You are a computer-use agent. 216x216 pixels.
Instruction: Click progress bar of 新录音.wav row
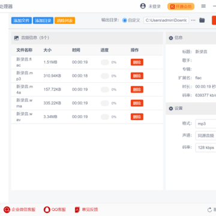105,116
